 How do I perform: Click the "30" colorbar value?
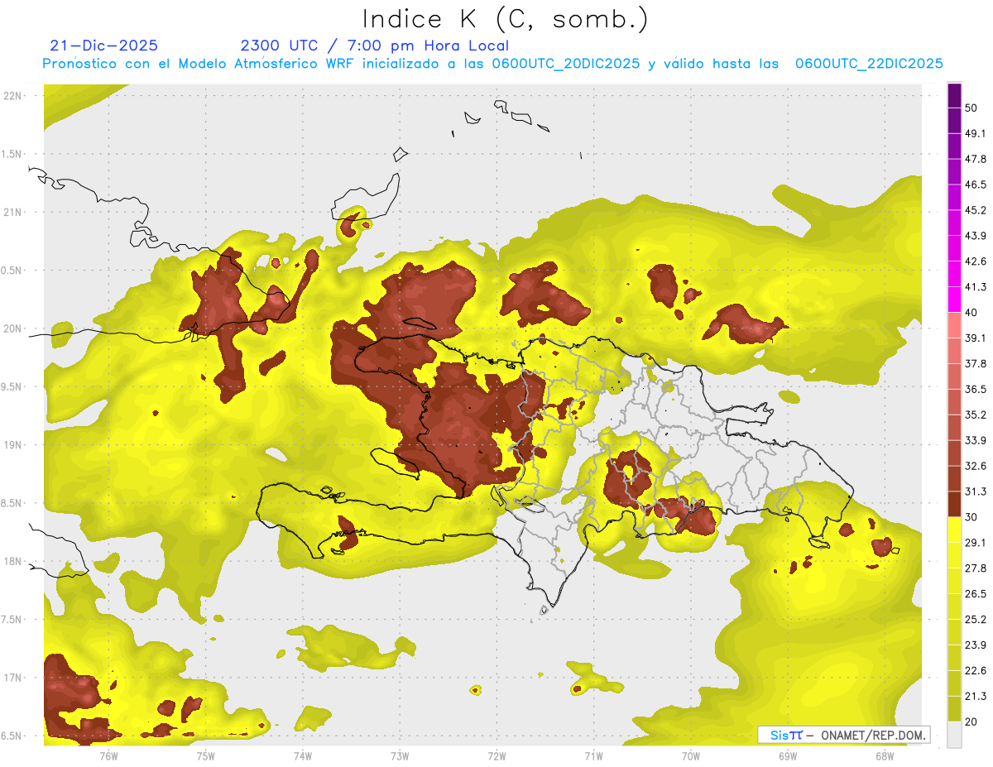972,517
